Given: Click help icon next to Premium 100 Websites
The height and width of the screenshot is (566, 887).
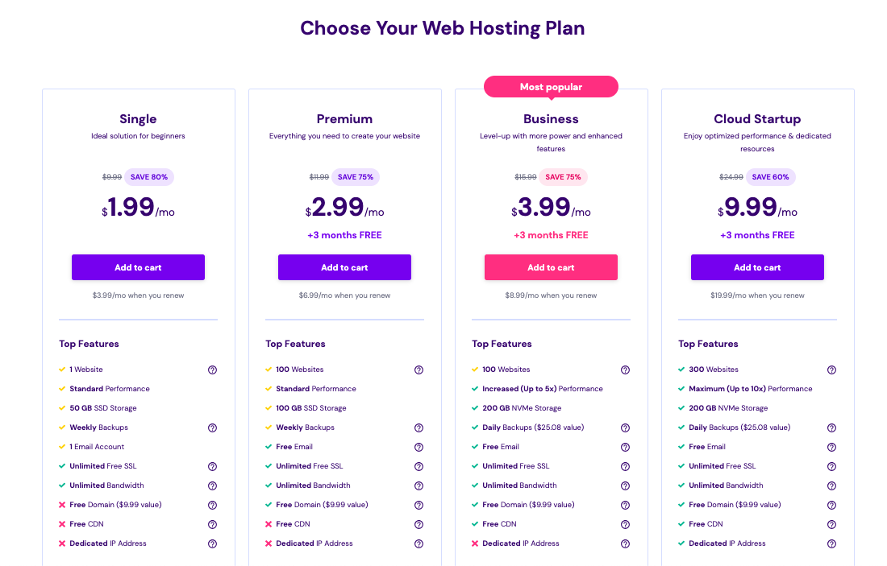Looking at the screenshot, I should tap(419, 370).
